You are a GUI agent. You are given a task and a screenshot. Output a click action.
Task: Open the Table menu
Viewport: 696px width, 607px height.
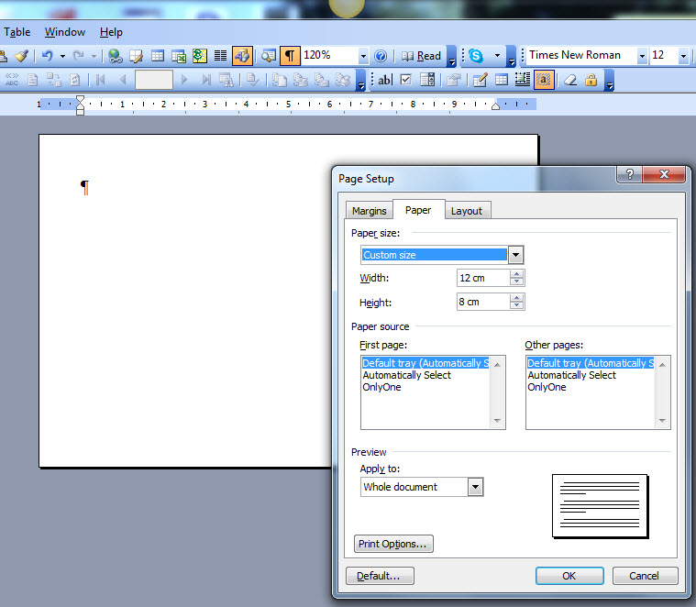pos(17,32)
